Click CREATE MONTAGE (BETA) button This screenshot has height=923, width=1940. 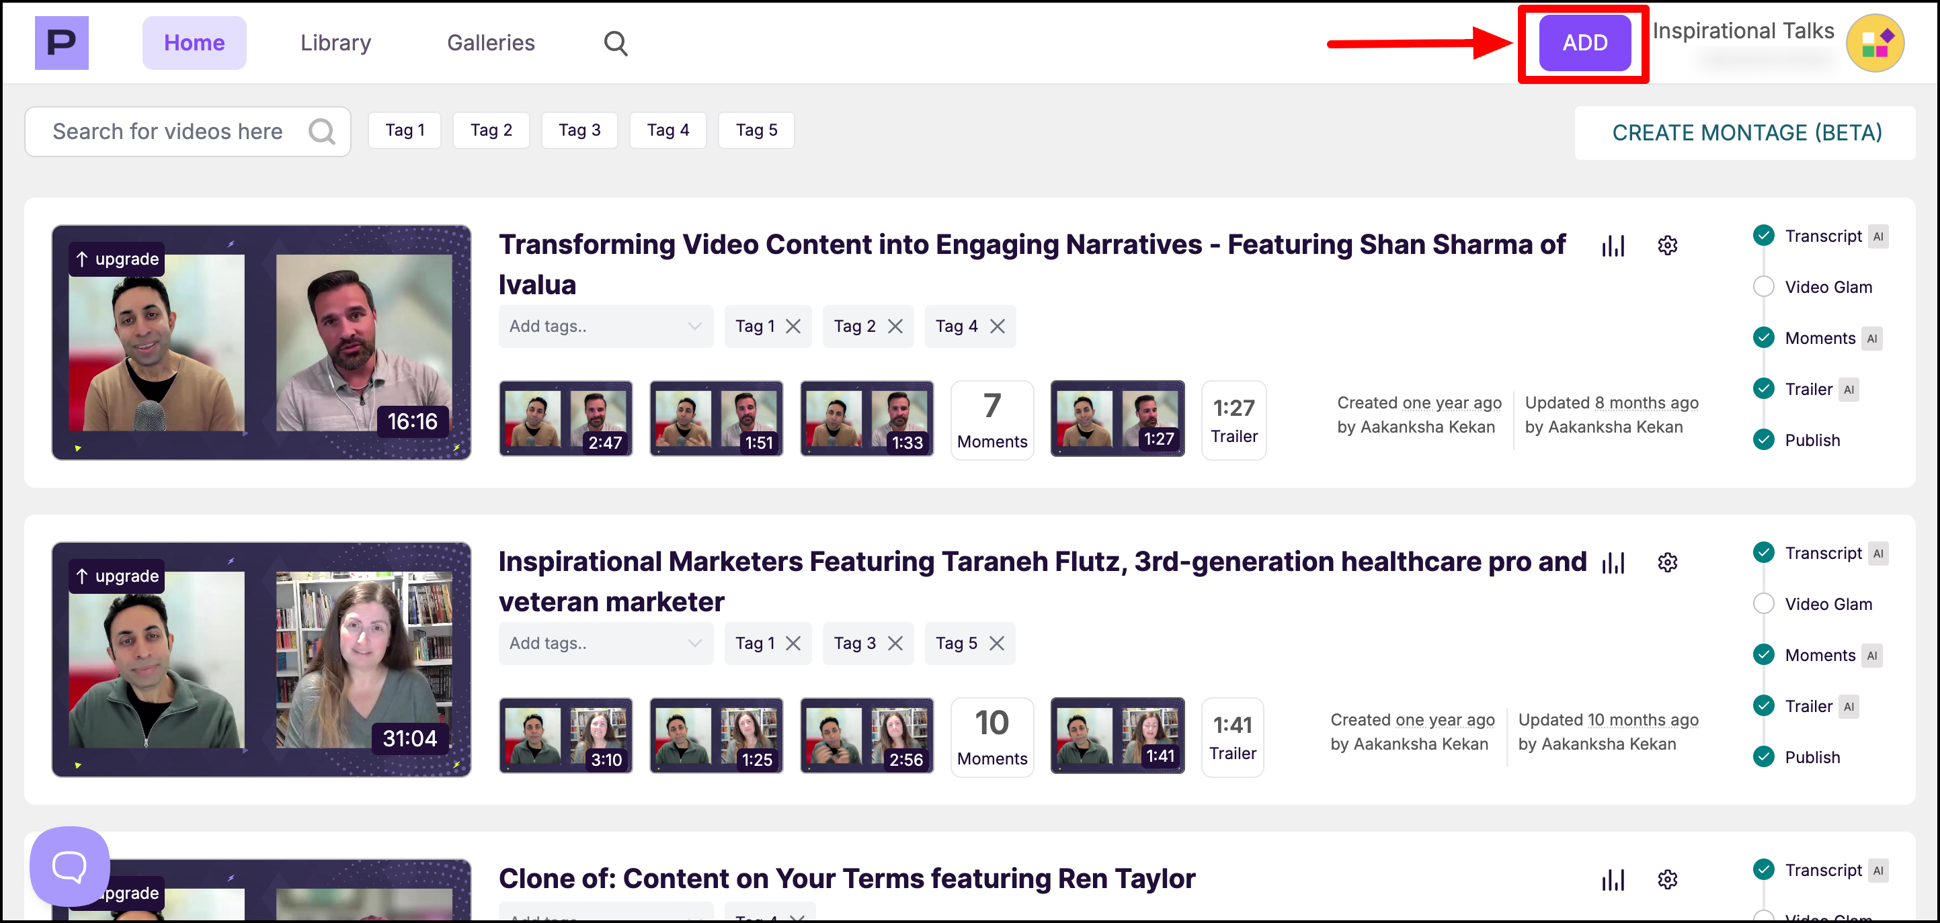click(x=1746, y=132)
